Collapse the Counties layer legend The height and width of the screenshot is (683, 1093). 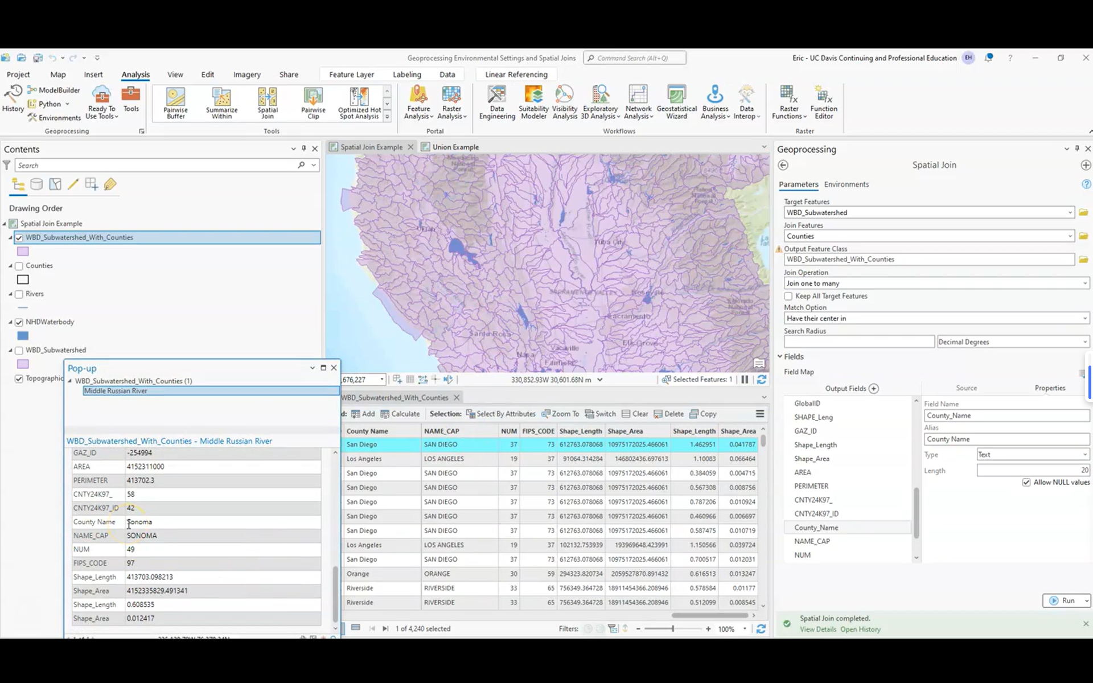10,266
